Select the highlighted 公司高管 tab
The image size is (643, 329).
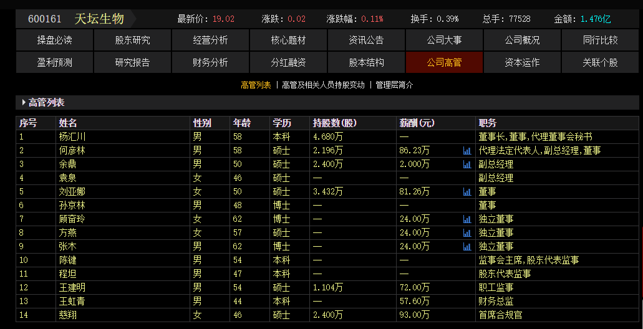pyautogui.click(x=444, y=62)
